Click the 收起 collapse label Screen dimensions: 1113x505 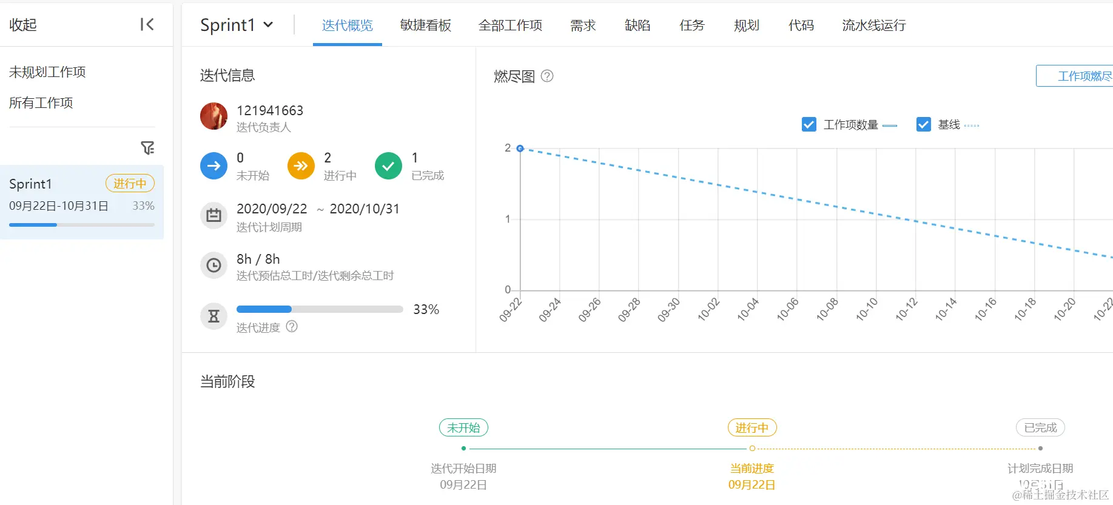23,24
